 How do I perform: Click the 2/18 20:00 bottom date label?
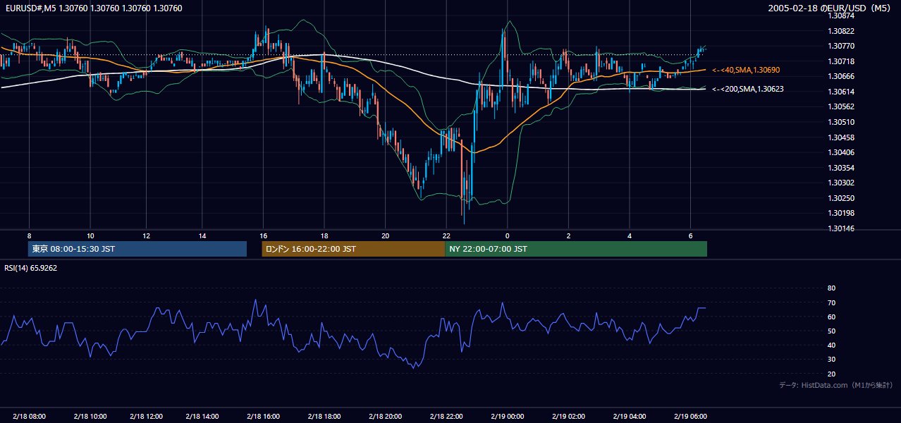click(385, 416)
